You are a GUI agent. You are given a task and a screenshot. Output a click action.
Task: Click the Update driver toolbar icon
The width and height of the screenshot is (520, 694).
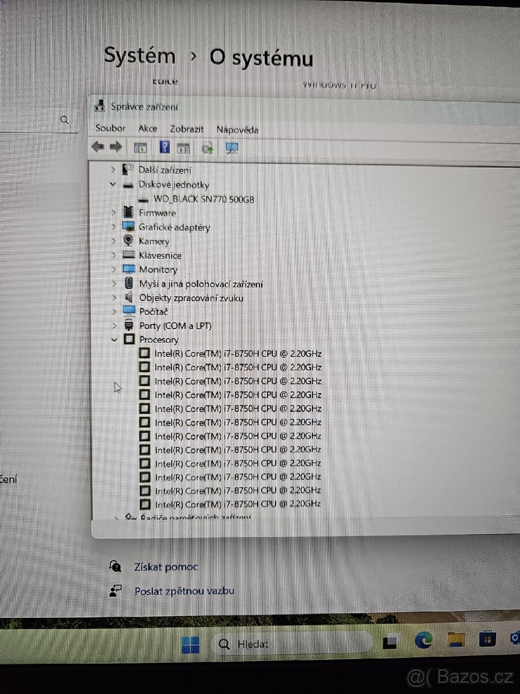pyautogui.click(x=184, y=147)
